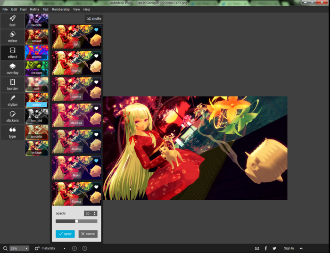Viewport: 330px width, 253px height.
Task: Cancel the effect changes
Action: [x=88, y=234]
